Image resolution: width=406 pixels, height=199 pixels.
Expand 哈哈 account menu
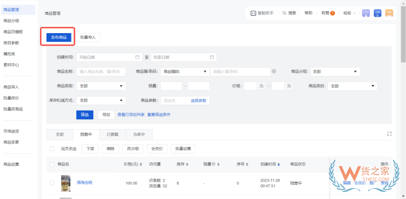349,13
